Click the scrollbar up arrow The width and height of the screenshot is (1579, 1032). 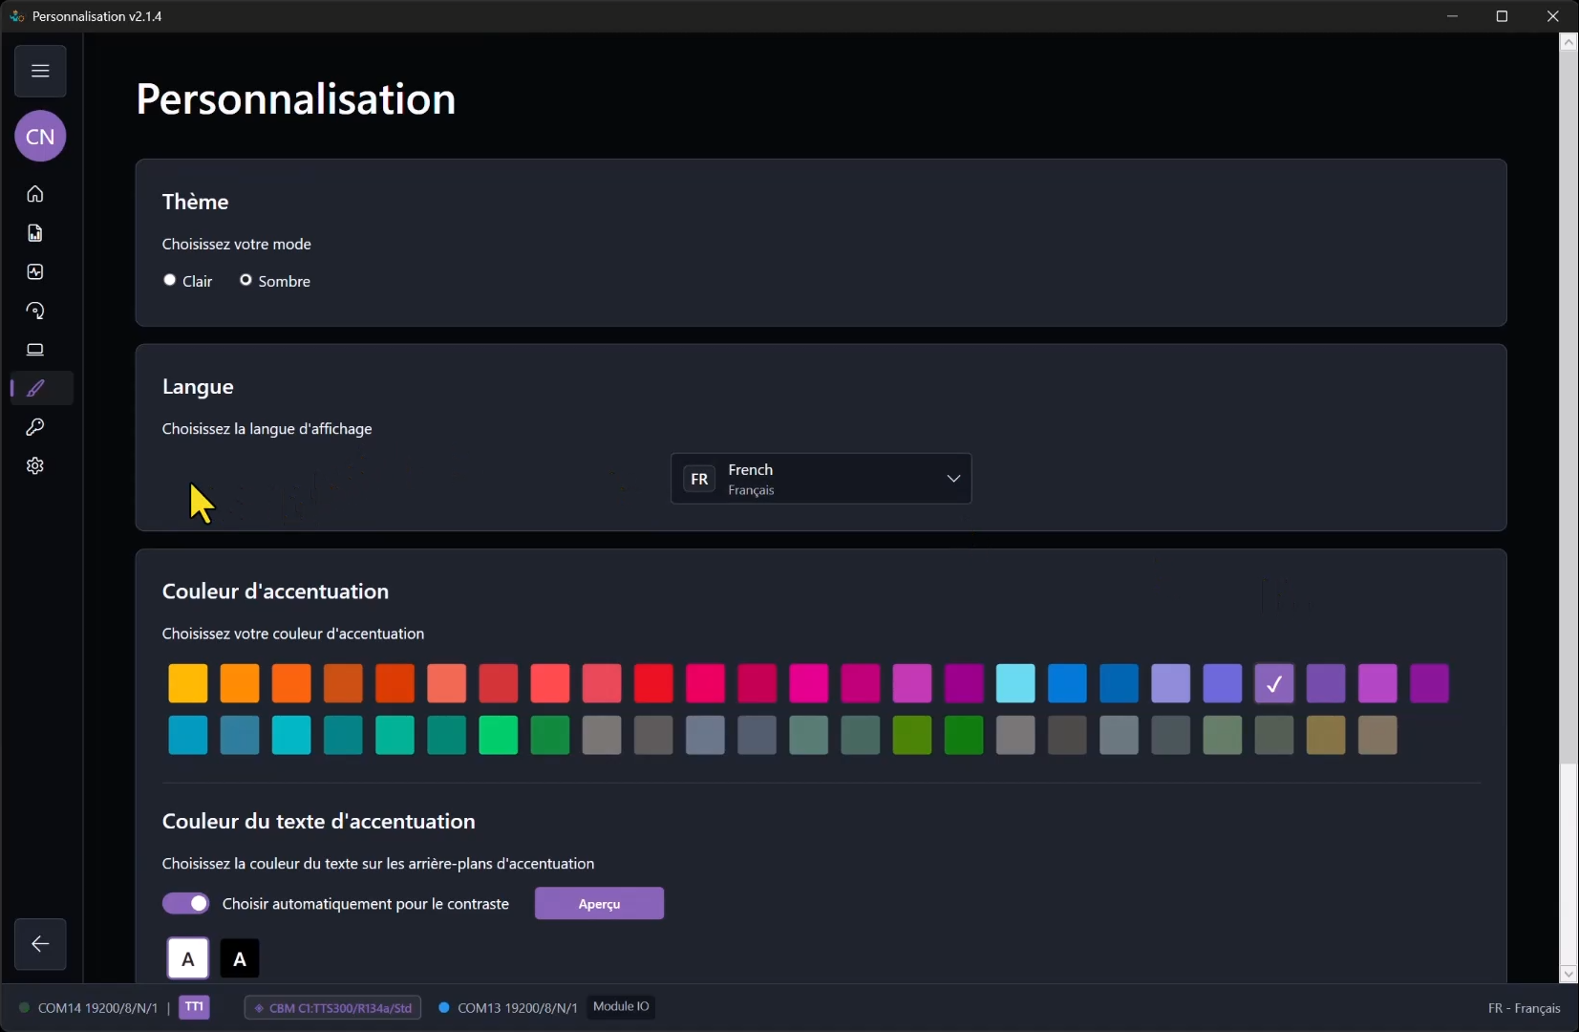[x=1568, y=42]
